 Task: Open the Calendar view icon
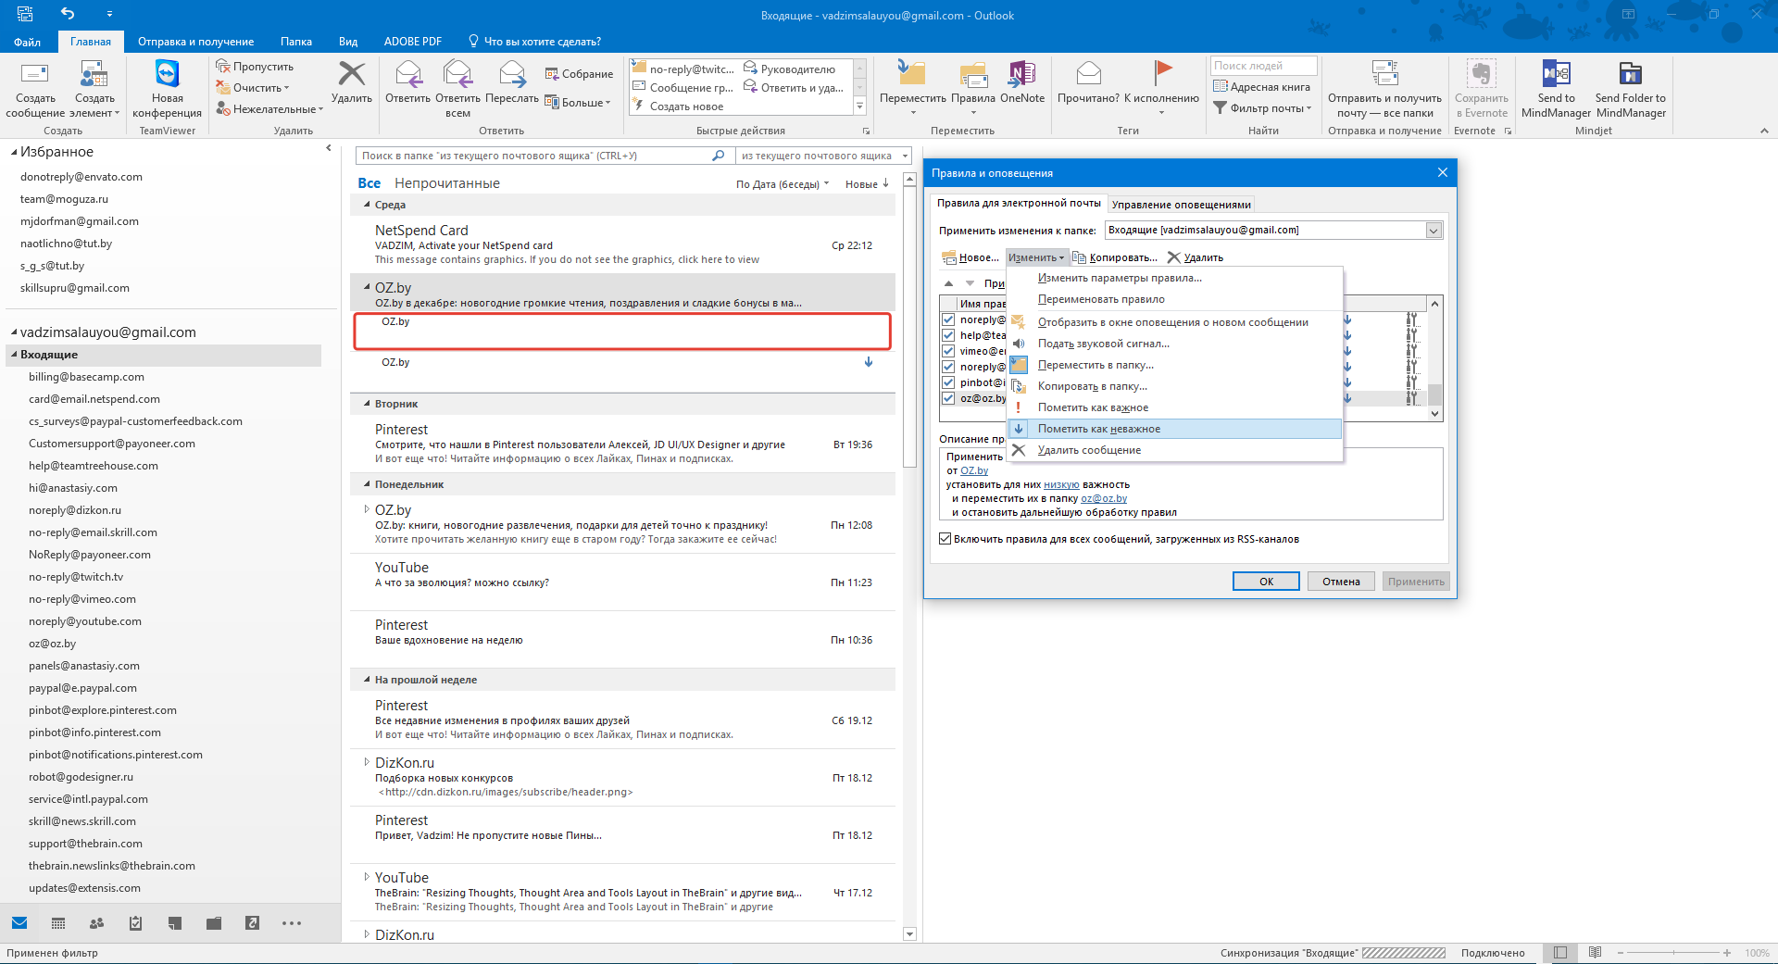[x=58, y=923]
